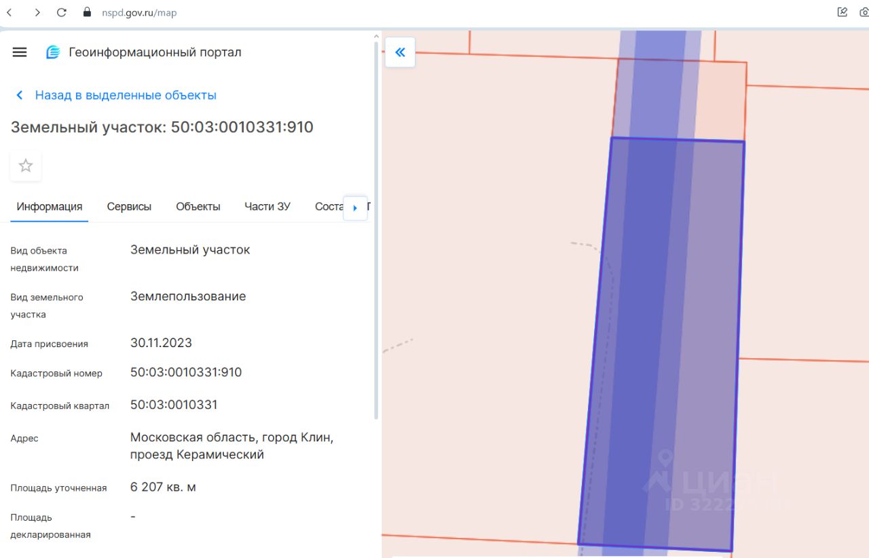Click the Геоинформационный портал logo icon

point(53,52)
